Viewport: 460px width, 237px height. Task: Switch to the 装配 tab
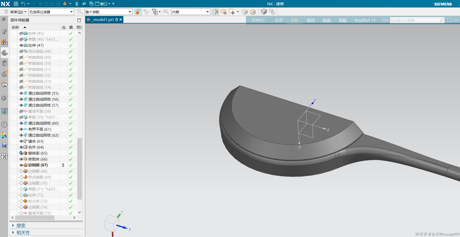[x=343, y=20]
